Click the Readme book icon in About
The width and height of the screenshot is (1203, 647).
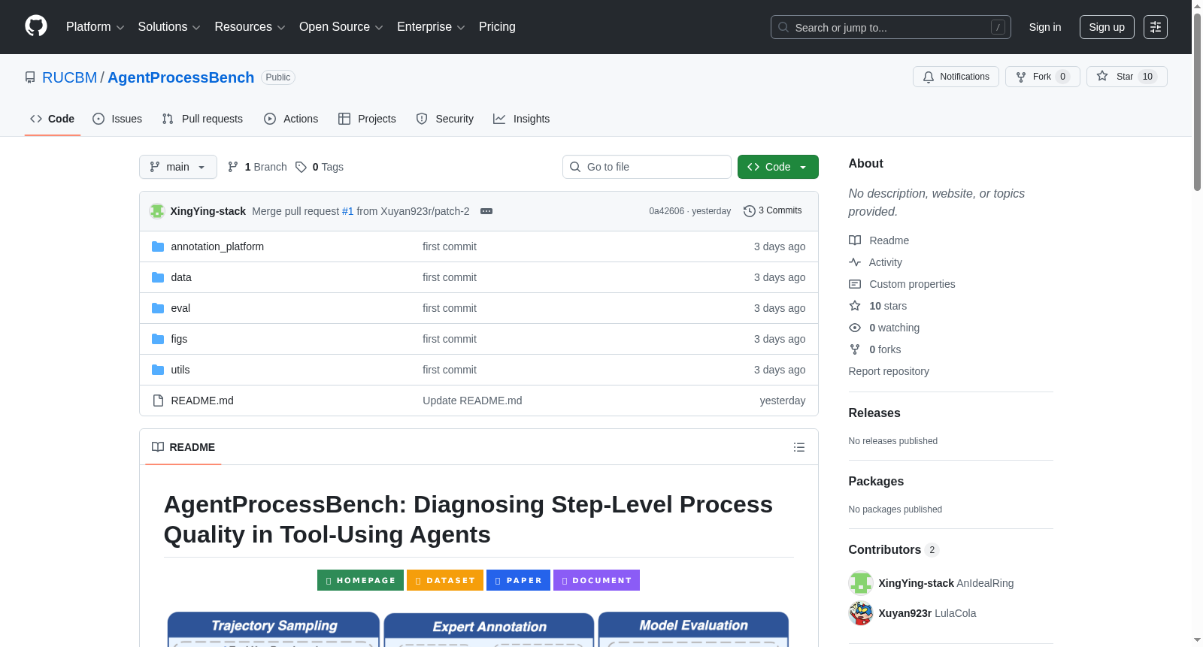click(855, 240)
